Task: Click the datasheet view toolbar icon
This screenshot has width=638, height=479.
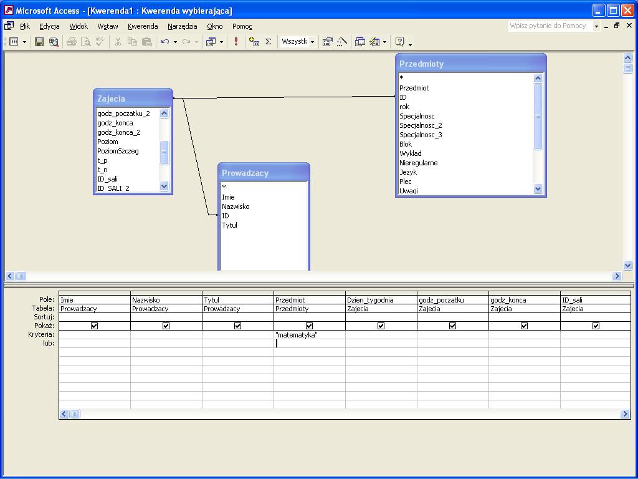Action: point(14,42)
